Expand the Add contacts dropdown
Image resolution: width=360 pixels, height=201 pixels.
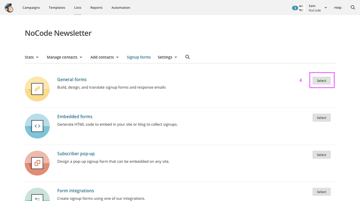pos(104,57)
